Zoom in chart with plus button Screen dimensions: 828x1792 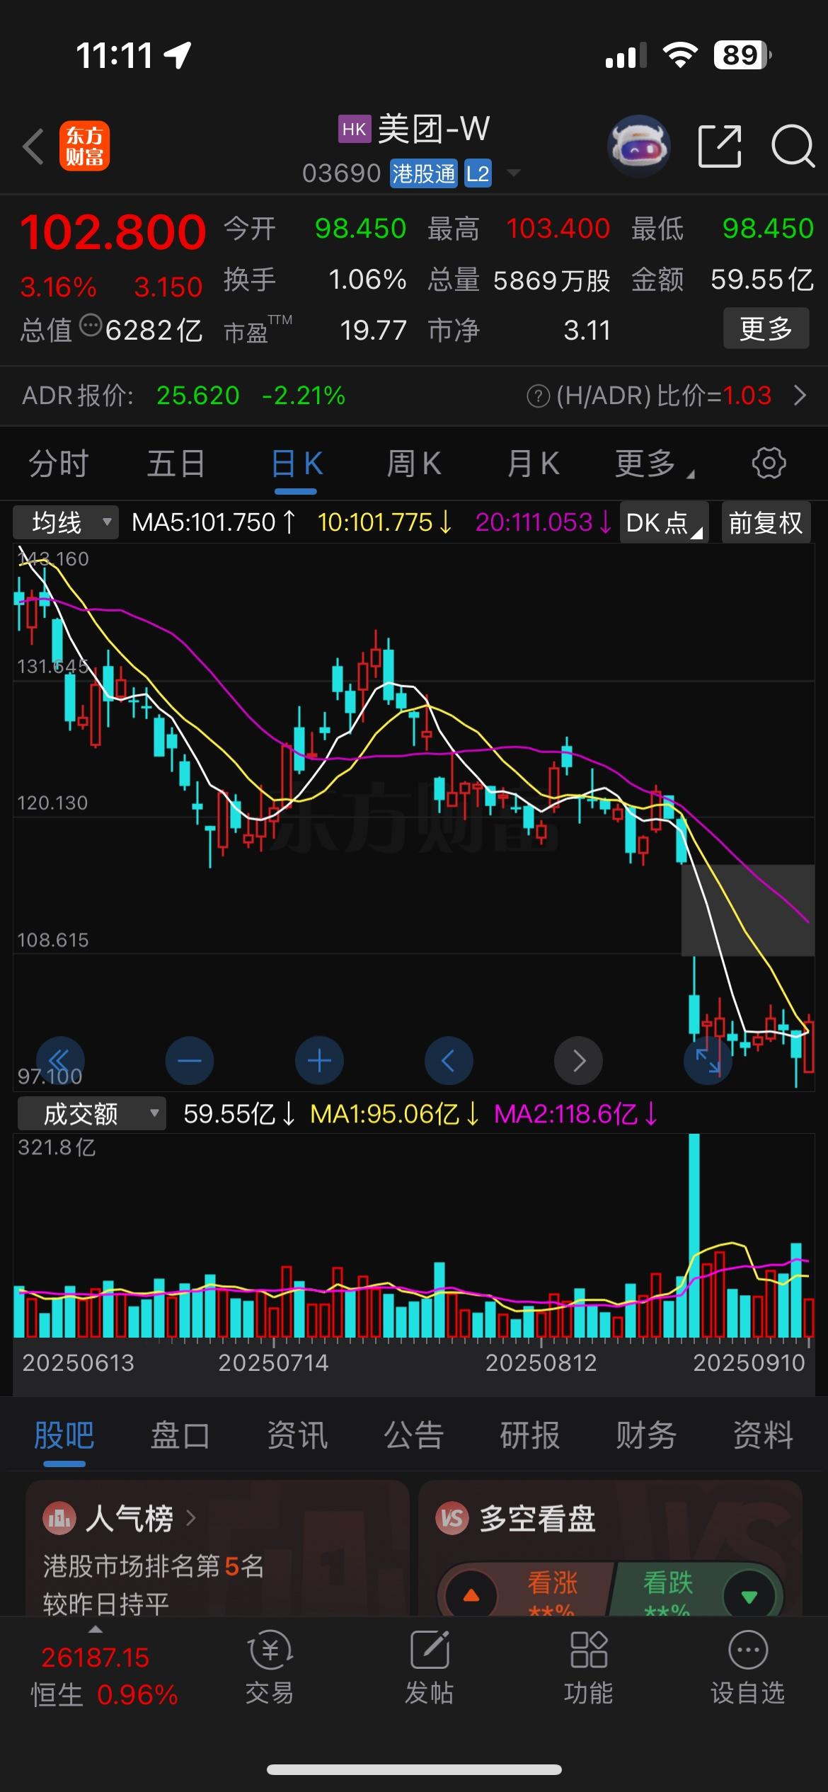pos(319,1060)
